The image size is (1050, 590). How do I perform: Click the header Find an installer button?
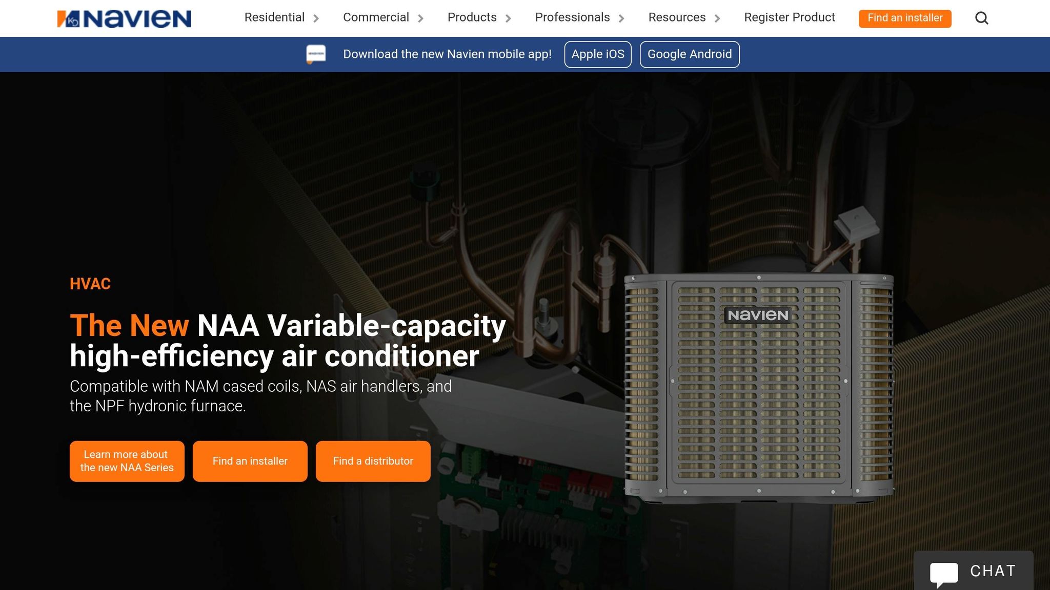(905, 18)
